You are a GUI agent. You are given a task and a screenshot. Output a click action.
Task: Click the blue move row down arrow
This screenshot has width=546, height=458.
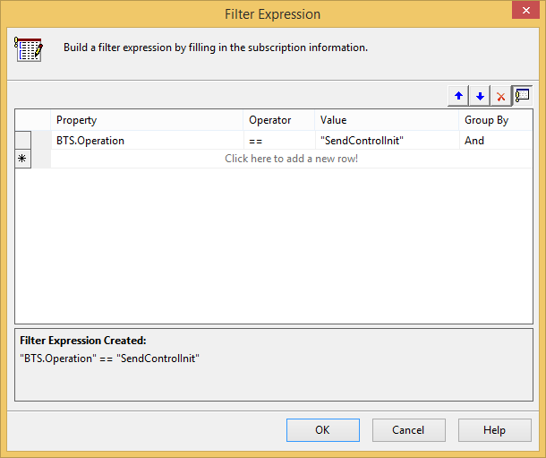click(480, 96)
